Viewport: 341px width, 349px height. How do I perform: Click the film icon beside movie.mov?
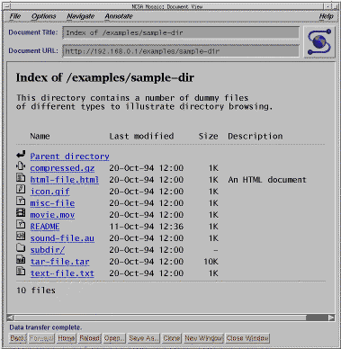21,213
